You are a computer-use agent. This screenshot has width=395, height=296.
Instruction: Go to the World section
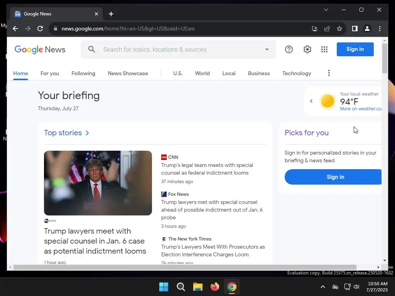(202, 73)
